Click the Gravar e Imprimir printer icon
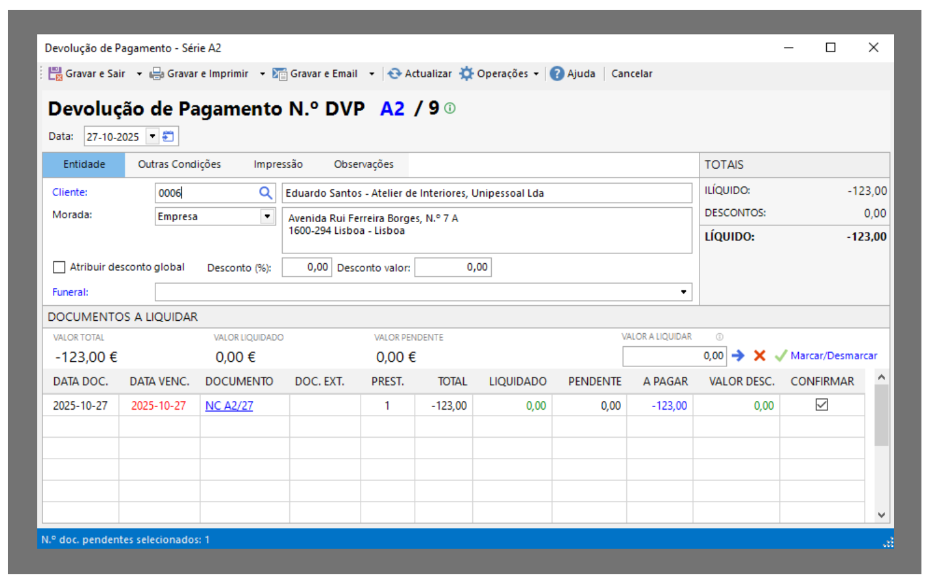Viewport: 934px width, 586px height. click(x=157, y=74)
